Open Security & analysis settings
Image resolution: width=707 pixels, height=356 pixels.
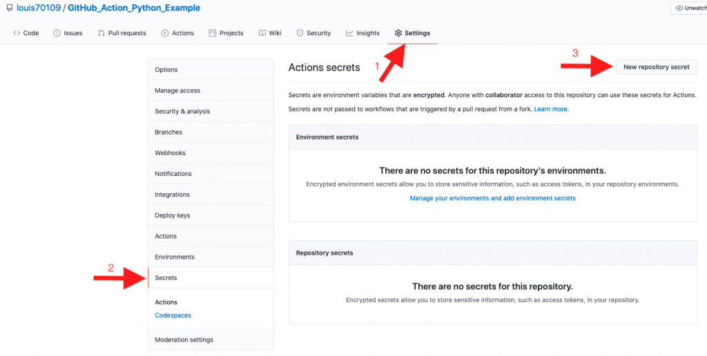point(211,111)
